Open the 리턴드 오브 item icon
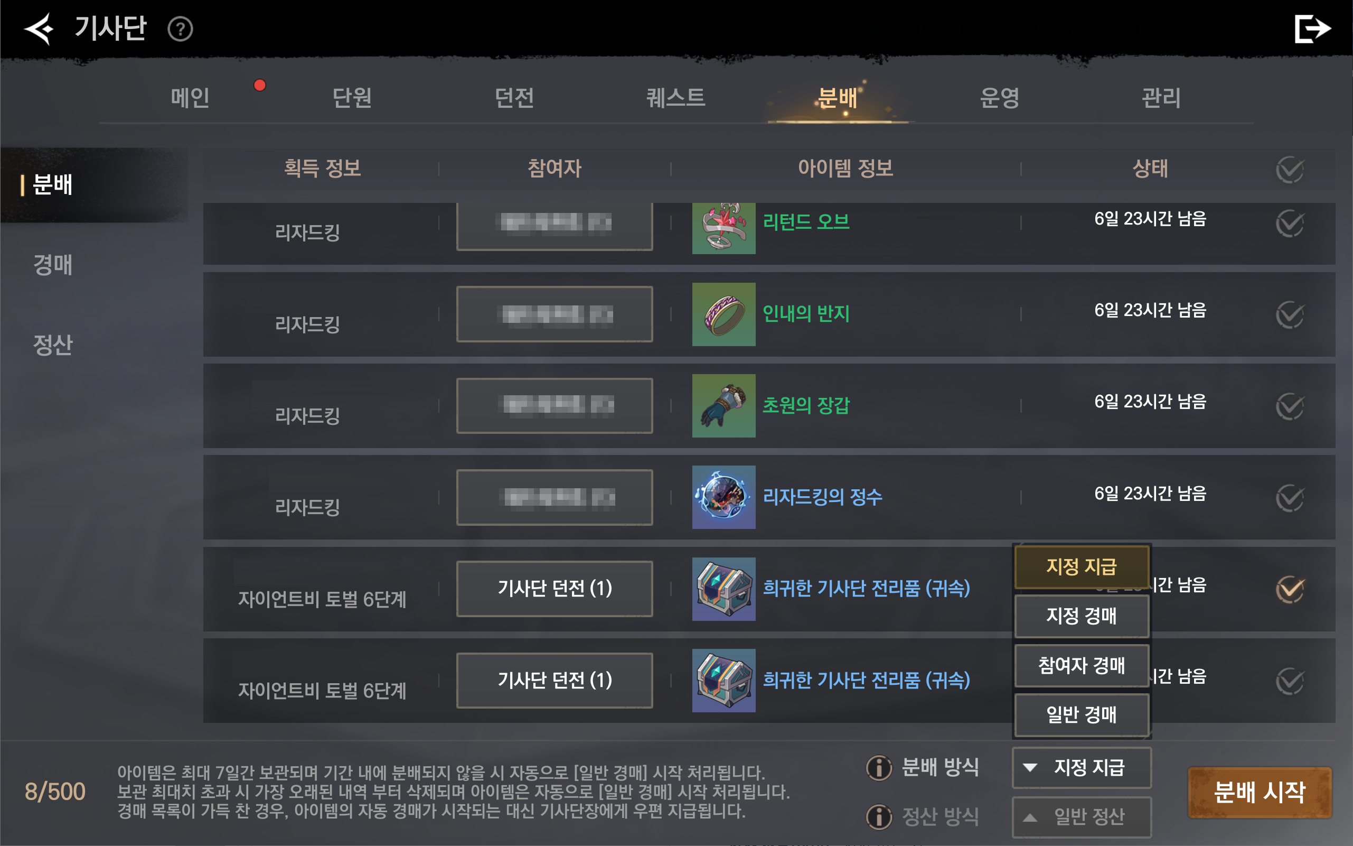 coord(724,228)
